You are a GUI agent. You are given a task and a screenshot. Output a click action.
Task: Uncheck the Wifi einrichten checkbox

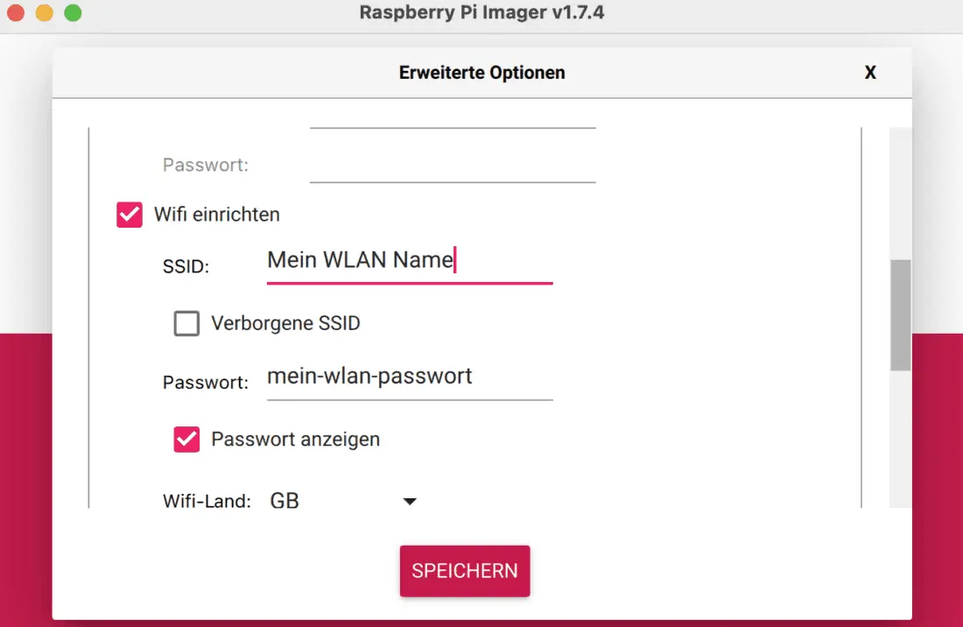pos(130,215)
